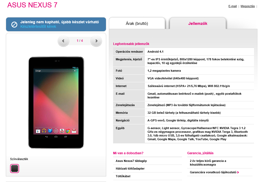Click the Memória row showing 32 GB
Image resolution: width=263 pixels, height=182 pixels.
coord(184,113)
